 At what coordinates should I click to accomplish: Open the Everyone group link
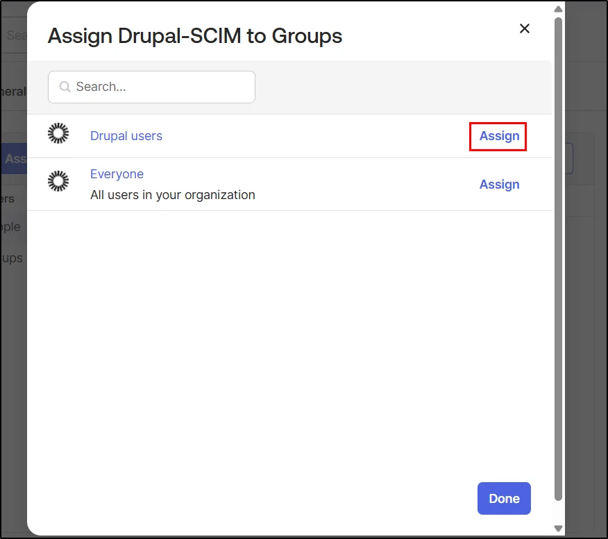click(x=117, y=174)
